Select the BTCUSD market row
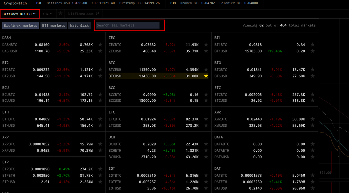 (x=159, y=76)
